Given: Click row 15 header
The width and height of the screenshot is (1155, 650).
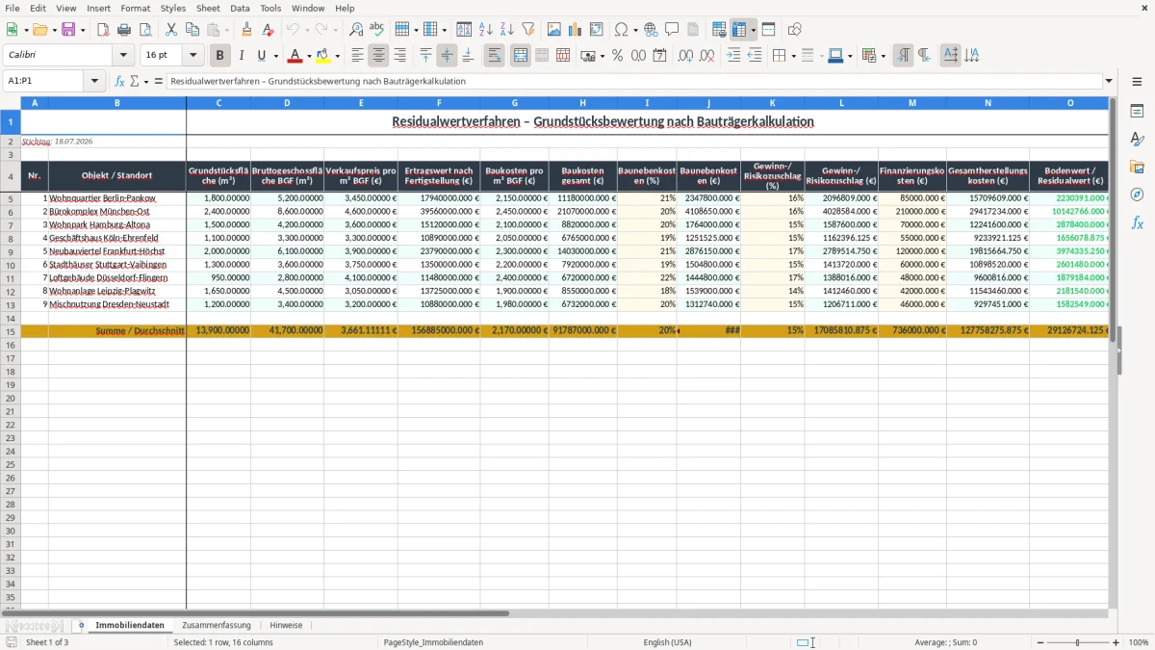Looking at the screenshot, I should tap(10, 330).
